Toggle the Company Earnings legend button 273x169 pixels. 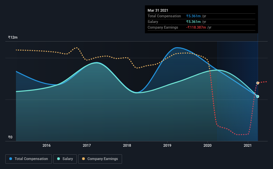pos(100,159)
